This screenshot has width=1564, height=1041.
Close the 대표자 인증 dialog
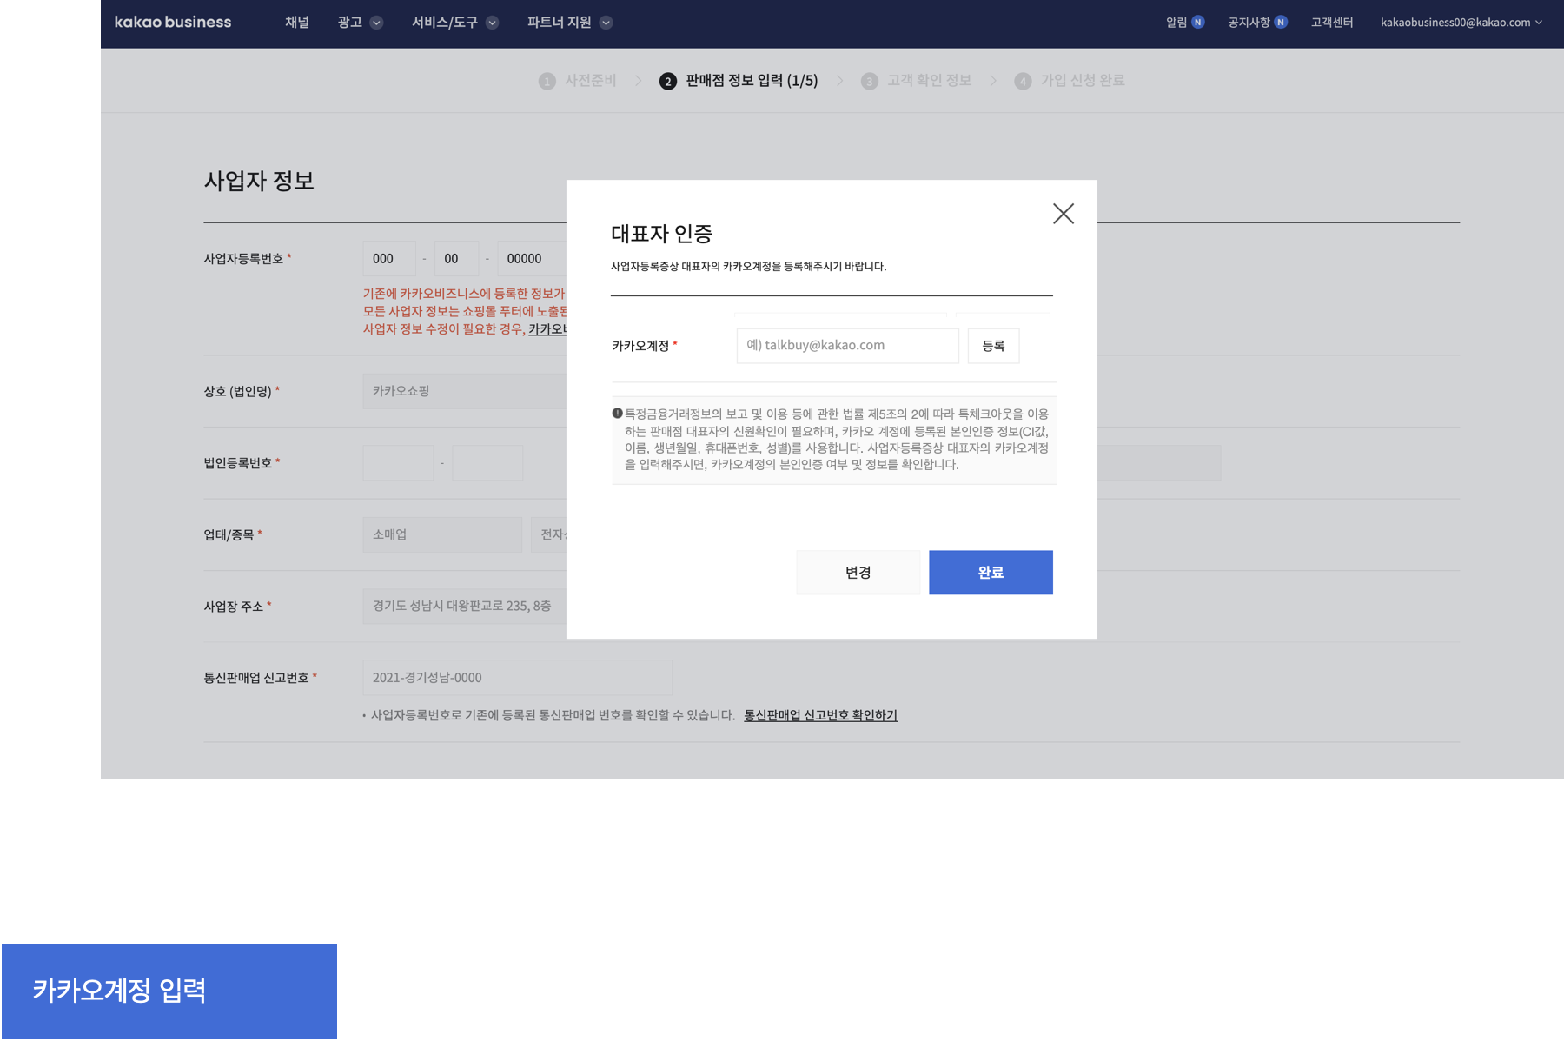click(1063, 214)
